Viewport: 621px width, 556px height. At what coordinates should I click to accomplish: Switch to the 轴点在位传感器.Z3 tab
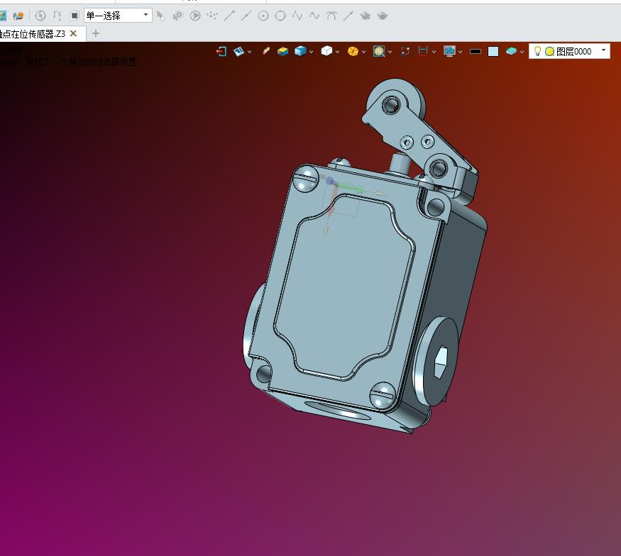click(33, 33)
